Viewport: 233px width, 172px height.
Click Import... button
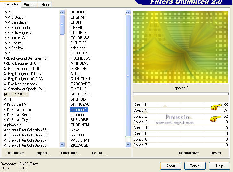(43, 153)
